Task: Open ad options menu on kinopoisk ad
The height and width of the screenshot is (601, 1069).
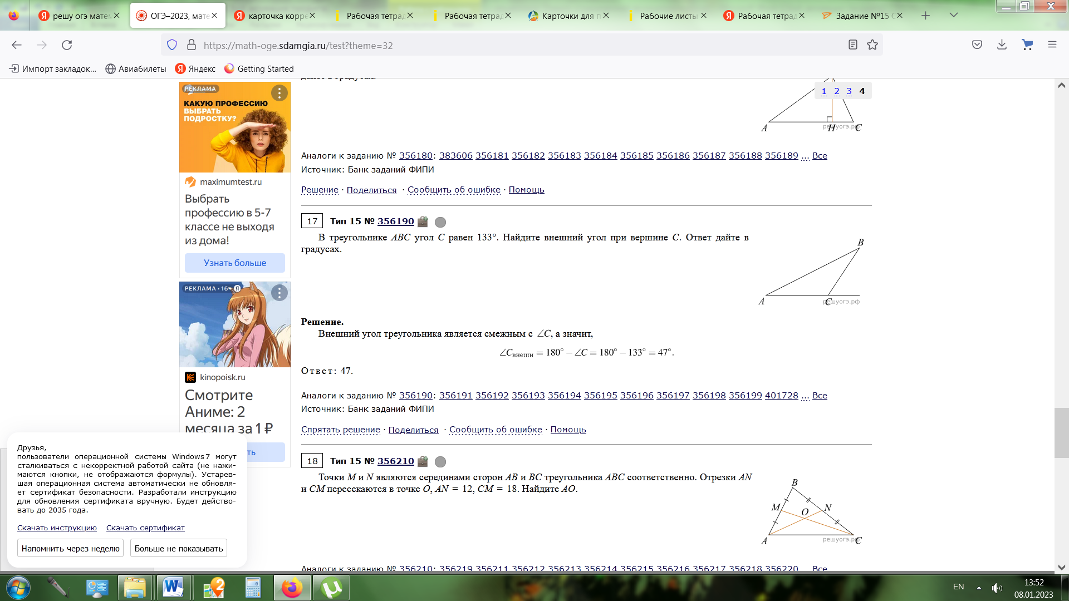Action: coord(279,293)
